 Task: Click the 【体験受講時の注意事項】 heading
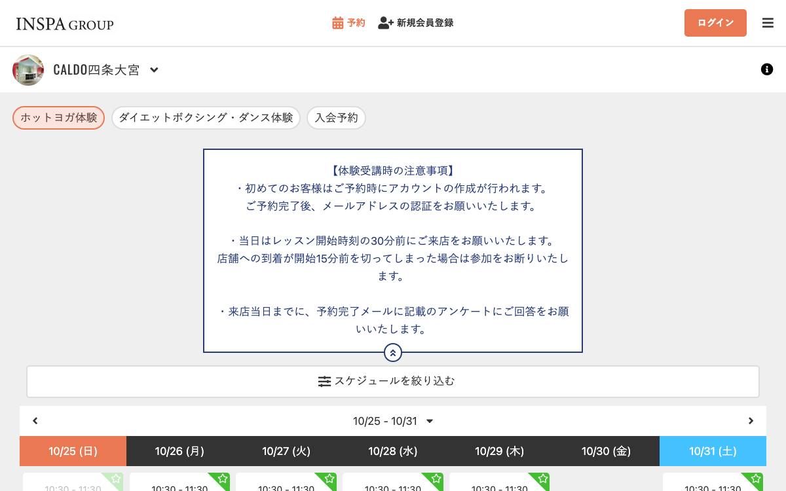click(x=392, y=171)
